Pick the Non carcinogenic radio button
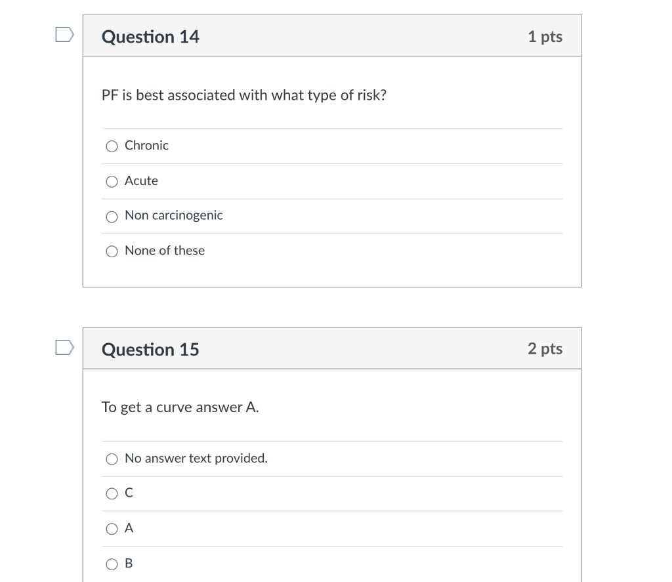 click(112, 217)
